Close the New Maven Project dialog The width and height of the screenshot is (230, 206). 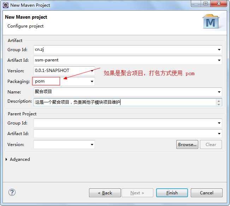219,4
